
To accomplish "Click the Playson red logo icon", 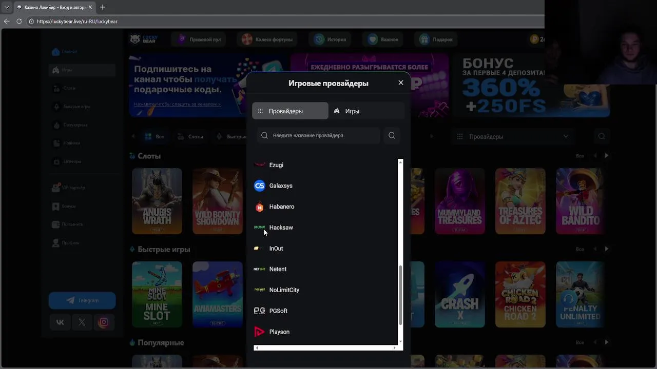I will 260,332.
